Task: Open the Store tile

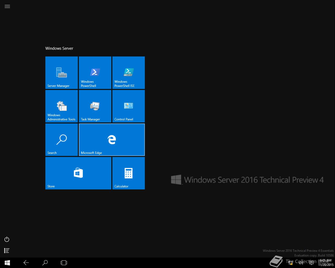Action: pos(78,173)
